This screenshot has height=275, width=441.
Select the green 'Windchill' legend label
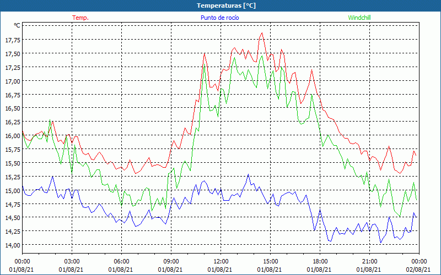tap(359, 18)
